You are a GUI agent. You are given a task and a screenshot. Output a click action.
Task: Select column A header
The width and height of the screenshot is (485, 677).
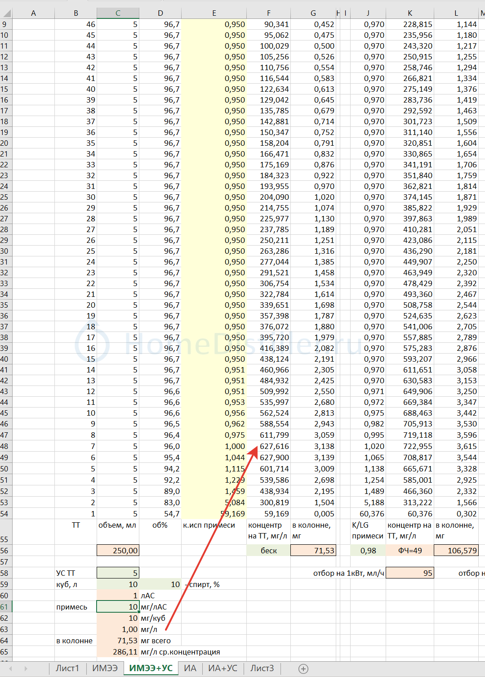pyautogui.click(x=33, y=13)
